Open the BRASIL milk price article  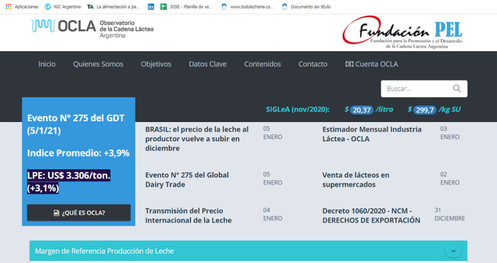pos(197,139)
